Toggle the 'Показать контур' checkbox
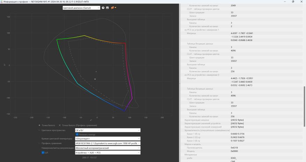The width and height of the screenshot is (306, 162). click(x=77, y=134)
